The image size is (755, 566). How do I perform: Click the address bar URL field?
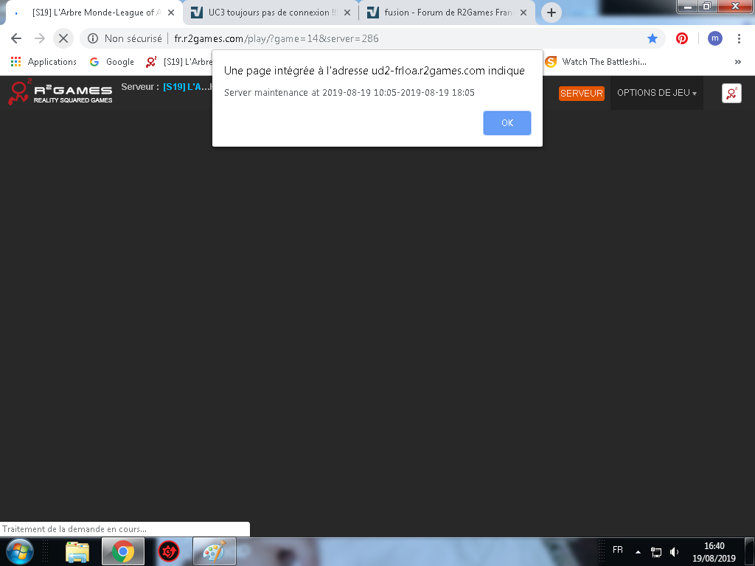pyautogui.click(x=369, y=38)
